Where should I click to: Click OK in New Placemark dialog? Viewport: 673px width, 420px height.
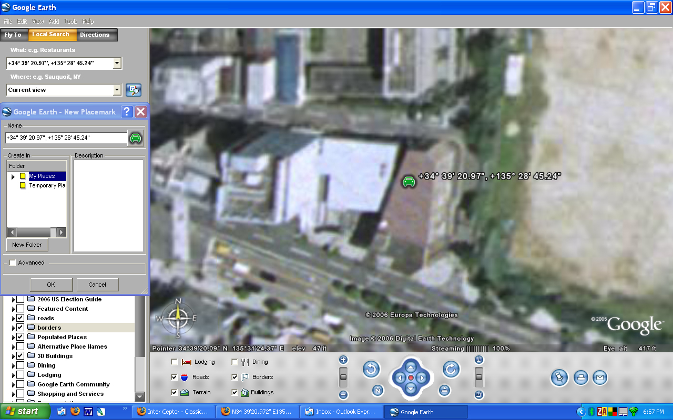point(51,285)
